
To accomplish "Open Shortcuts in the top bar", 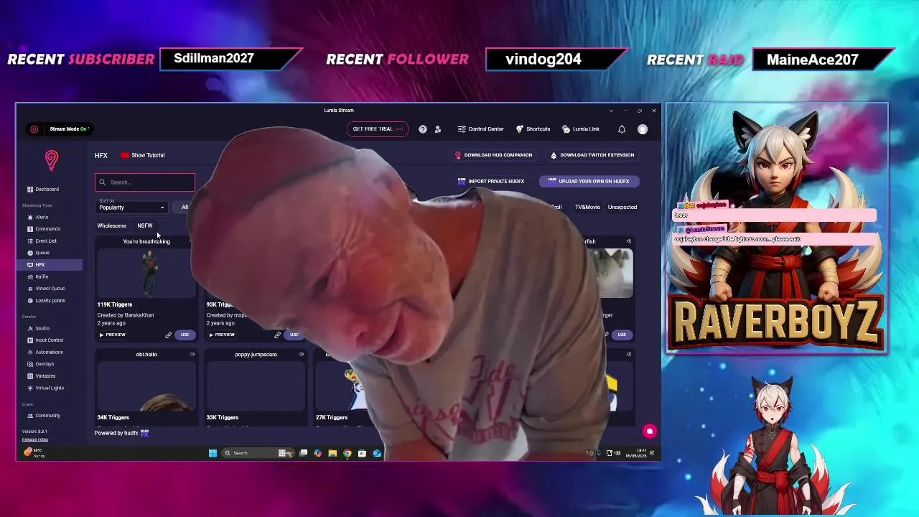I will 533,129.
